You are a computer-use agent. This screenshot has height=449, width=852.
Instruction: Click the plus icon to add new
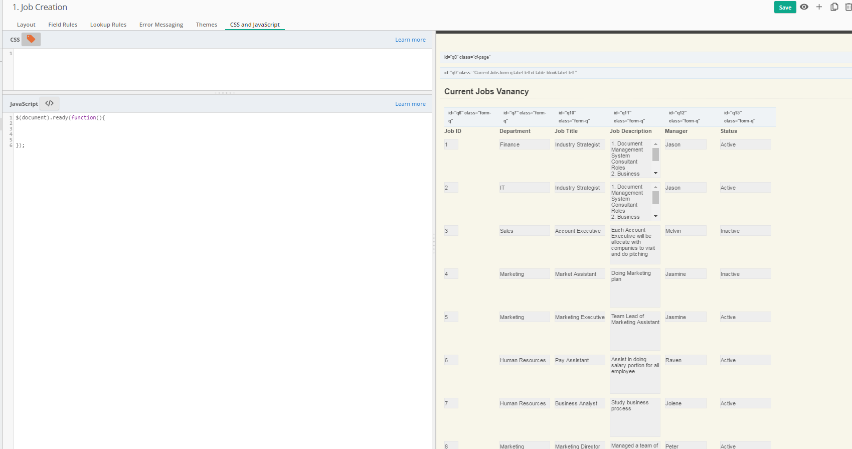click(x=819, y=7)
